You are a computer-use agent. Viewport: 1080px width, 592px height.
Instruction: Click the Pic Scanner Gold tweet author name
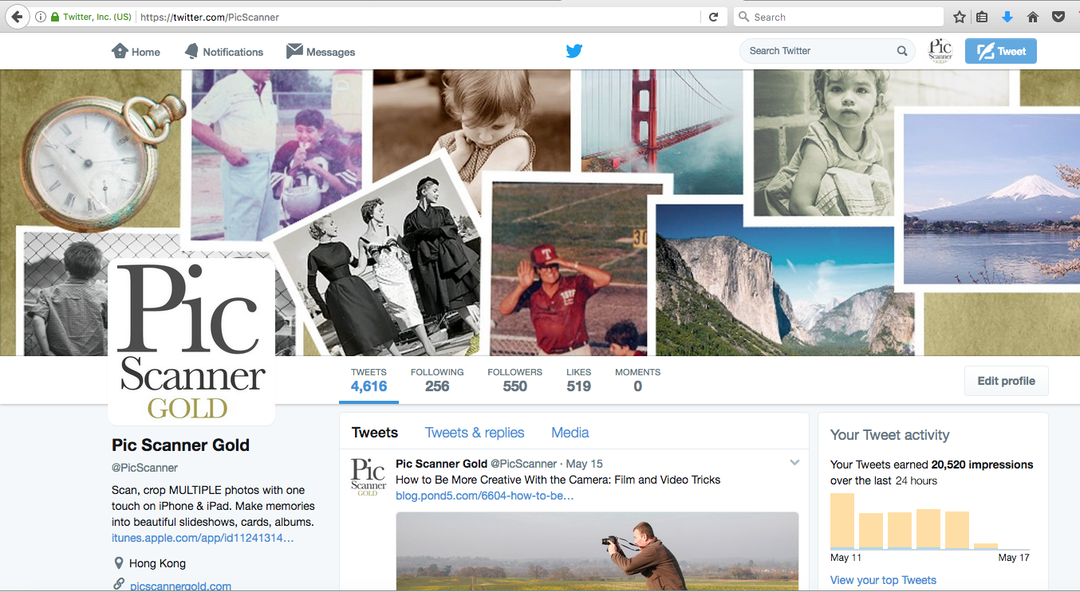(x=441, y=464)
